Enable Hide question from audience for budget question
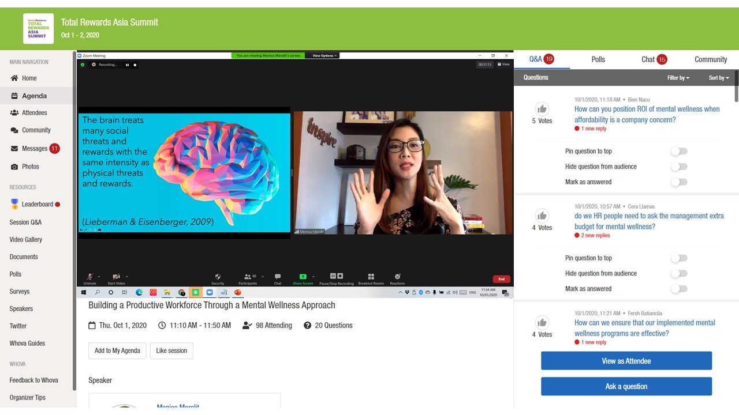The height and width of the screenshot is (415, 739). pos(679,274)
